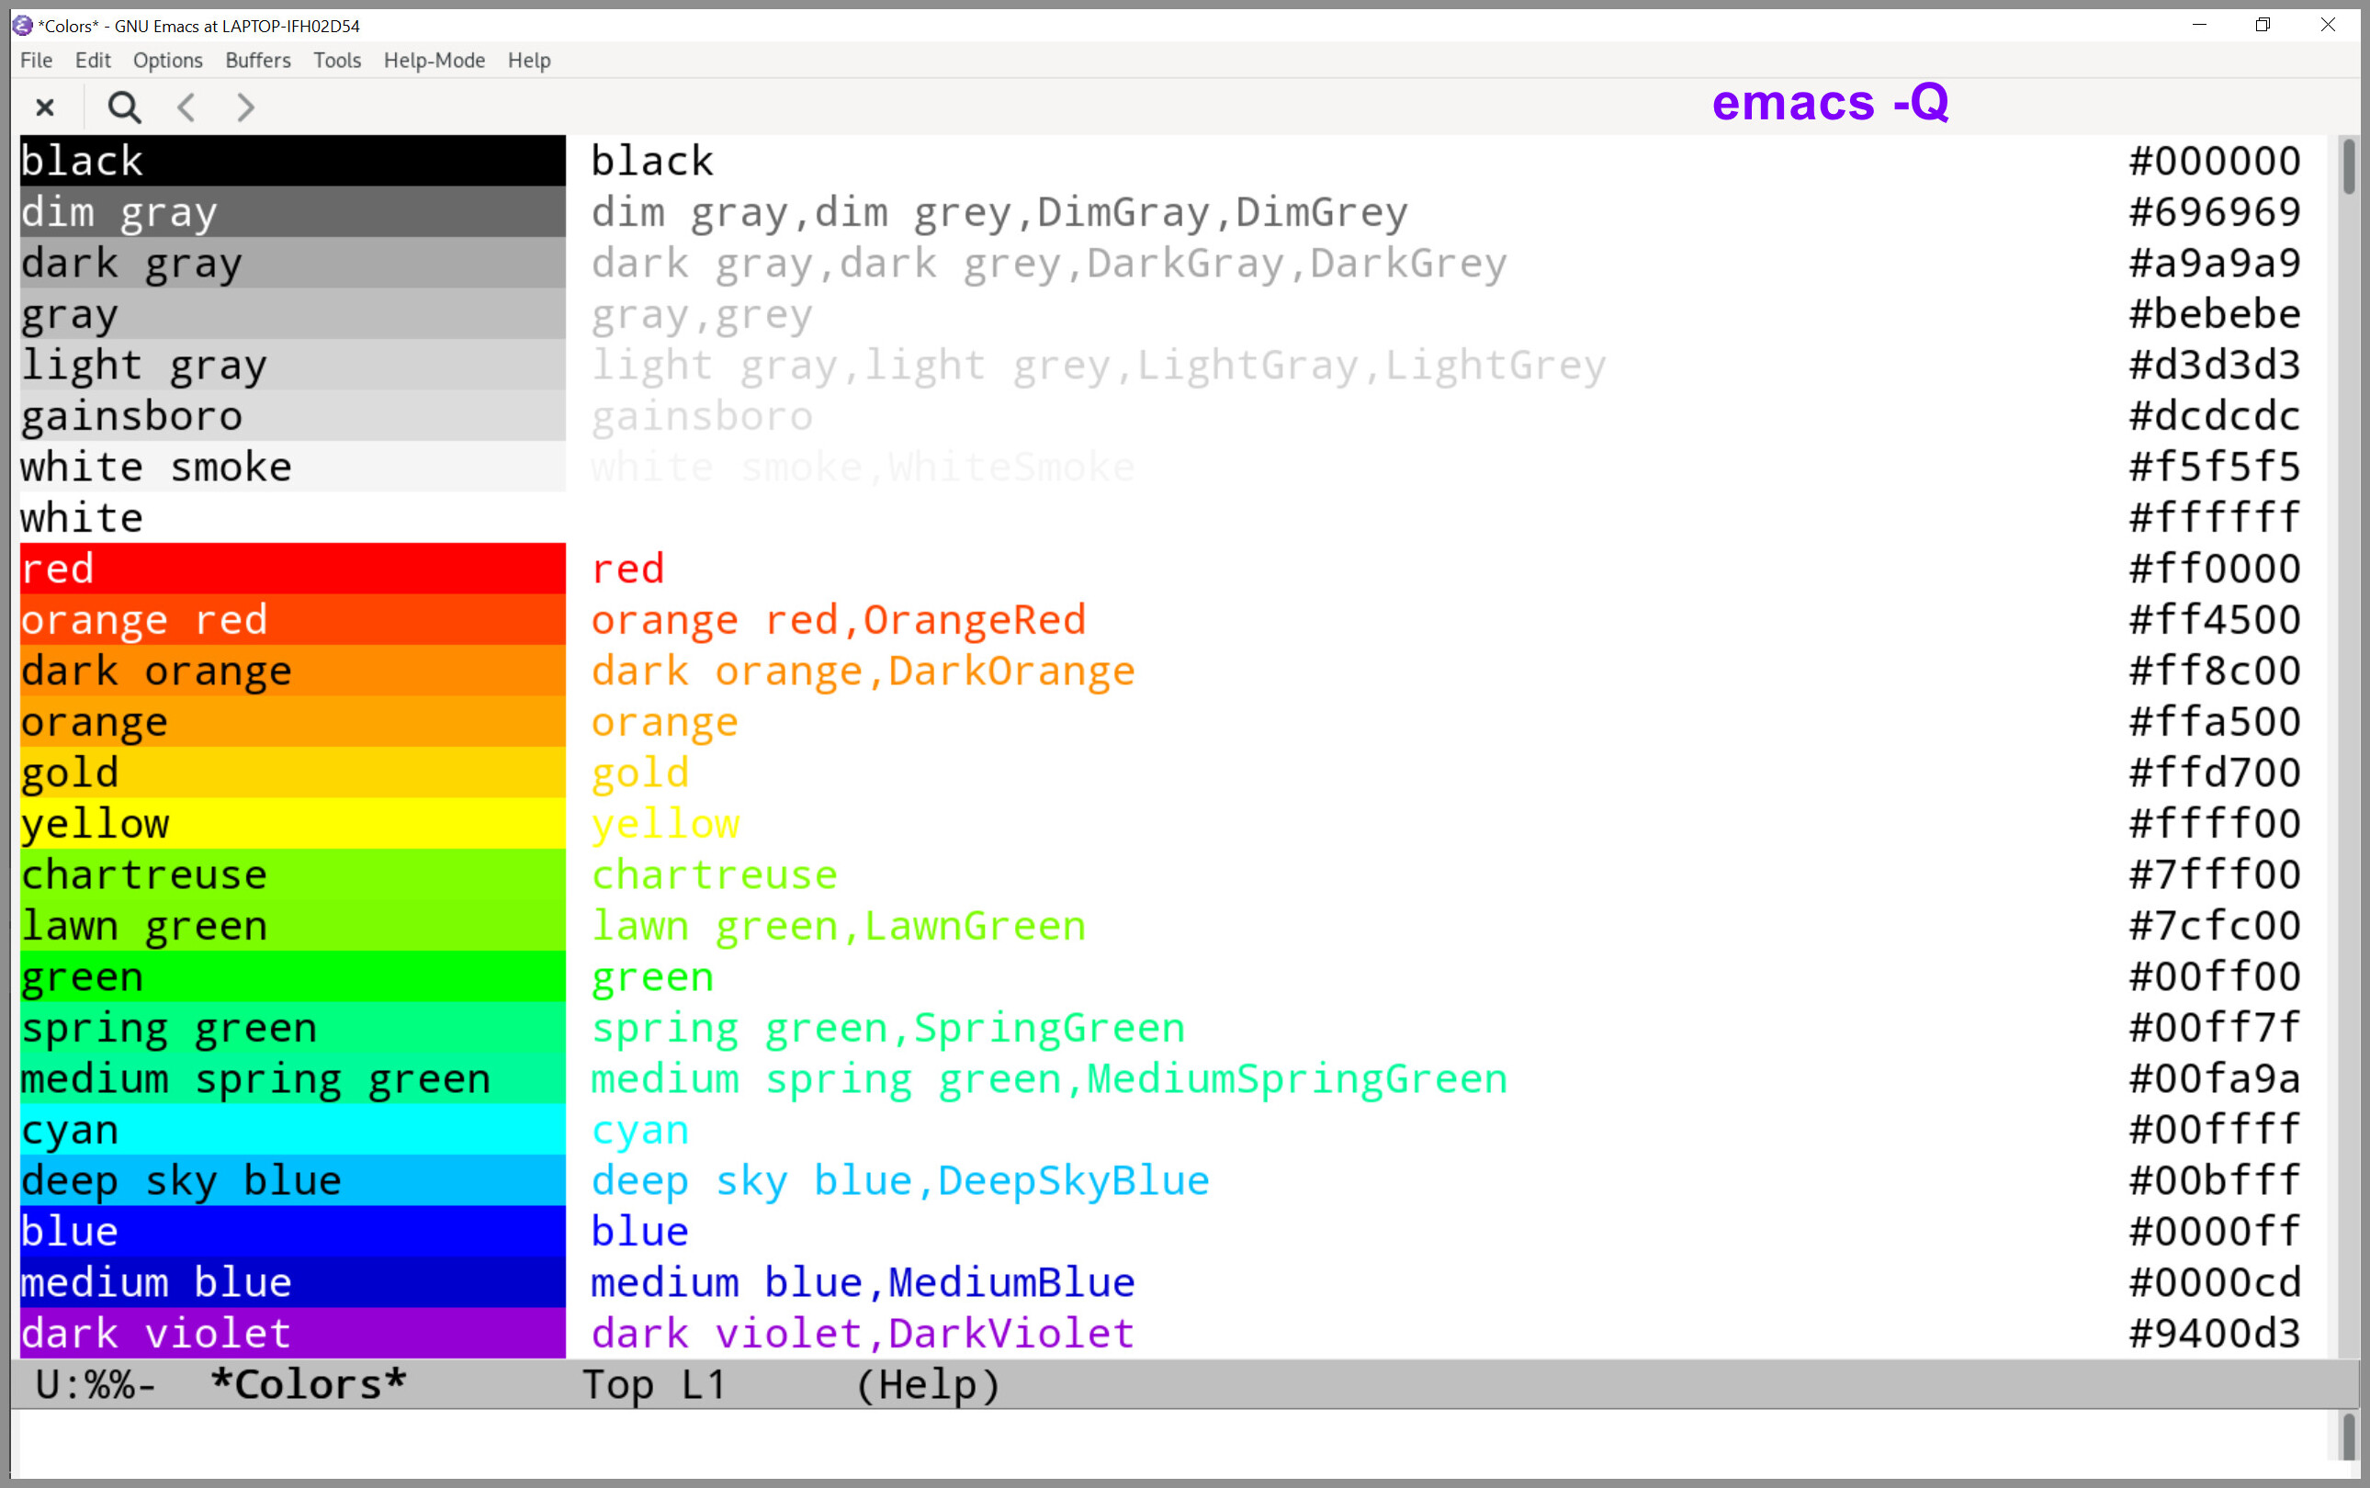The image size is (2370, 1488).
Task: Select the dark gray color swatch
Action: (x=292, y=263)
